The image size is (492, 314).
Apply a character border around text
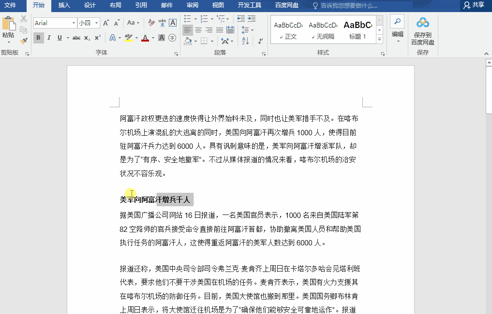coord(172,22)
